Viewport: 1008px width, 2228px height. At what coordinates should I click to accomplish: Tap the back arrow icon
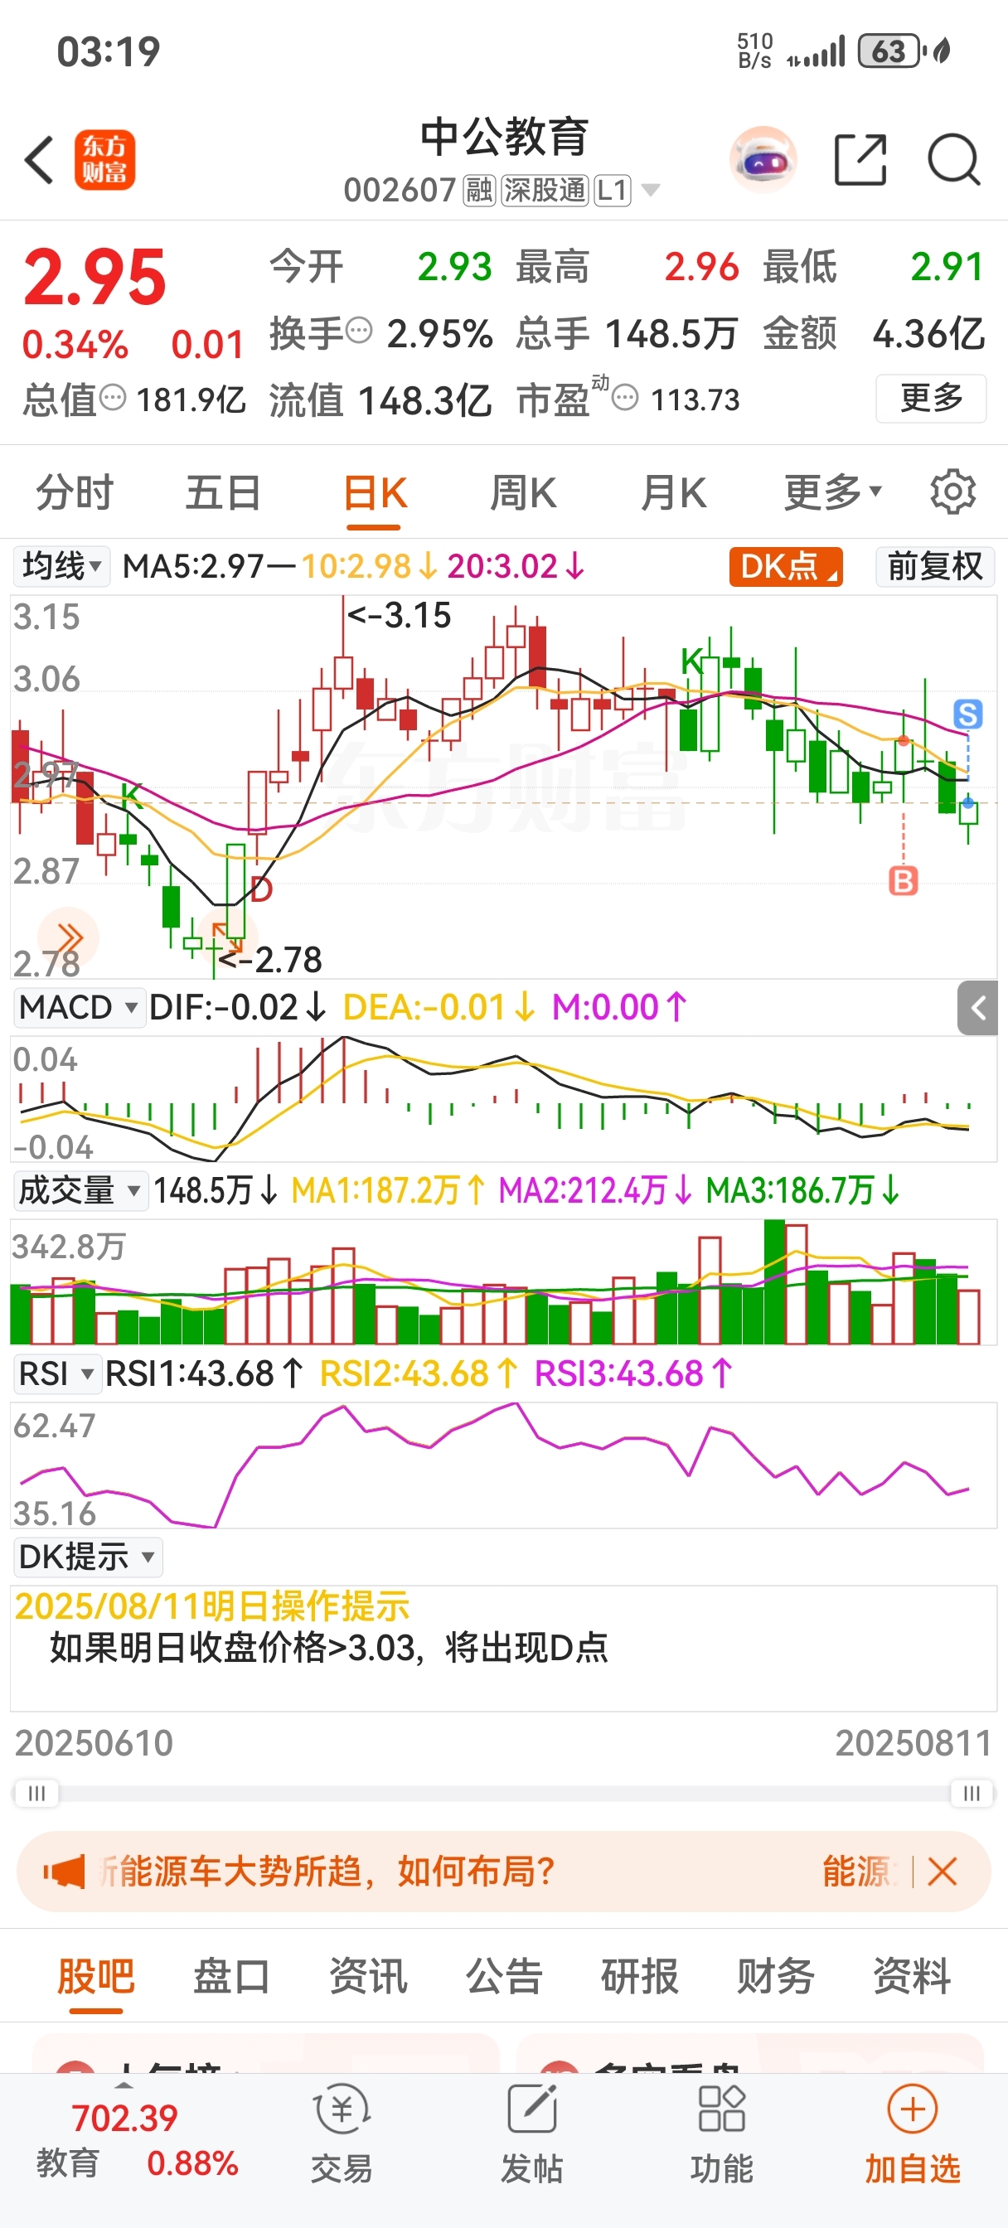pyautogui.click(x=40, y=160)
